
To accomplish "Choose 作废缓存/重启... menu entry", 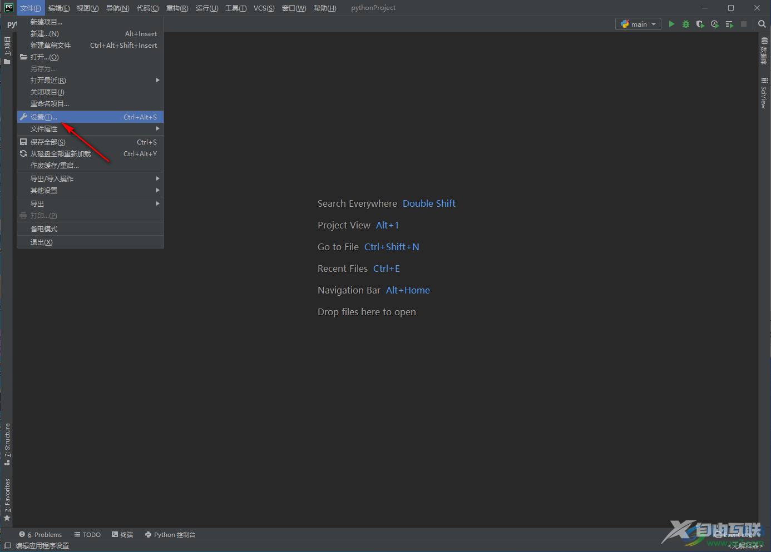I will (90, 166).
